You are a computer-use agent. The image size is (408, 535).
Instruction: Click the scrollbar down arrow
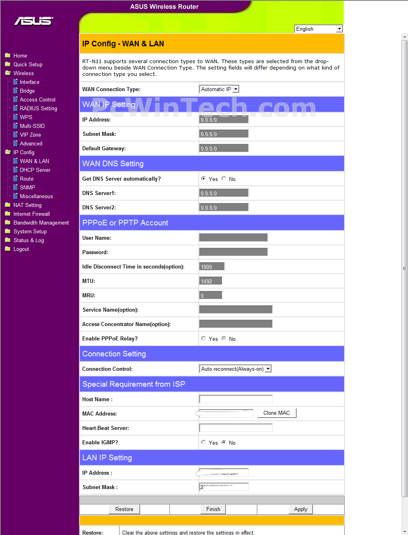click(404, 532)
